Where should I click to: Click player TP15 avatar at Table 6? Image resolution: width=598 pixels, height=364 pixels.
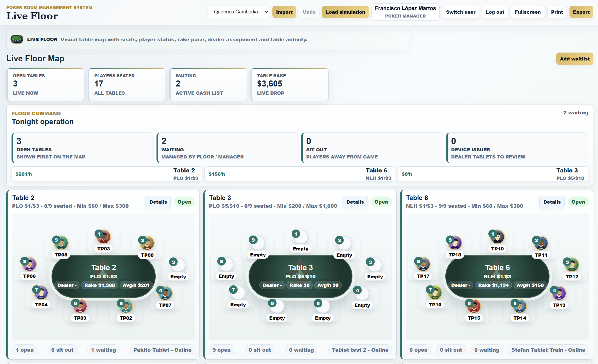coord(474,306)
